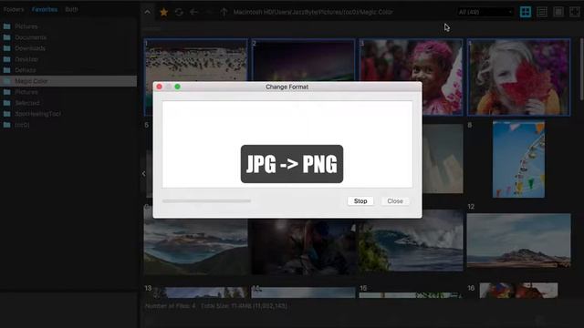Click the JPG -> PNG label

click(292, 164)
